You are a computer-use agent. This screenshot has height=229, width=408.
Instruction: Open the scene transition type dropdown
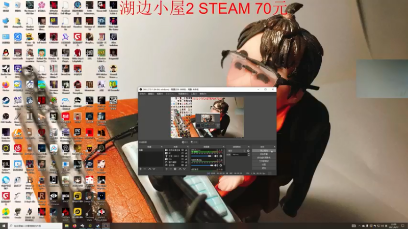[x=237, y=151]
